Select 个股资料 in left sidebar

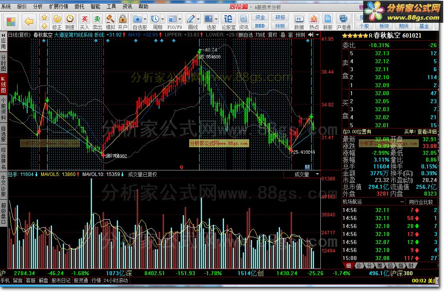3,109
